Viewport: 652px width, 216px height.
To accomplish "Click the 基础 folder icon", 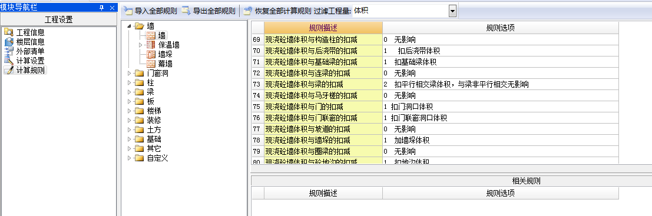I will tap(140, 139).
